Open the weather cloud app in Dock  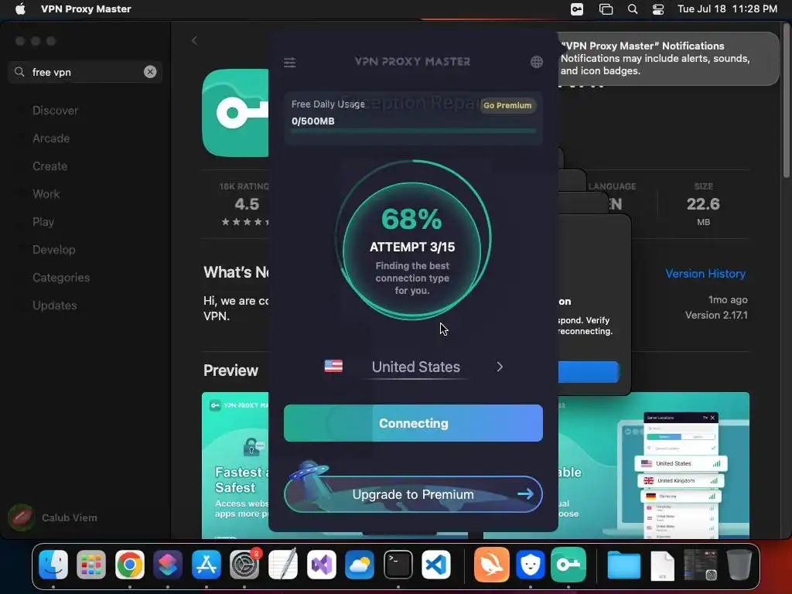pyautogui.click(x=359, y=564)
